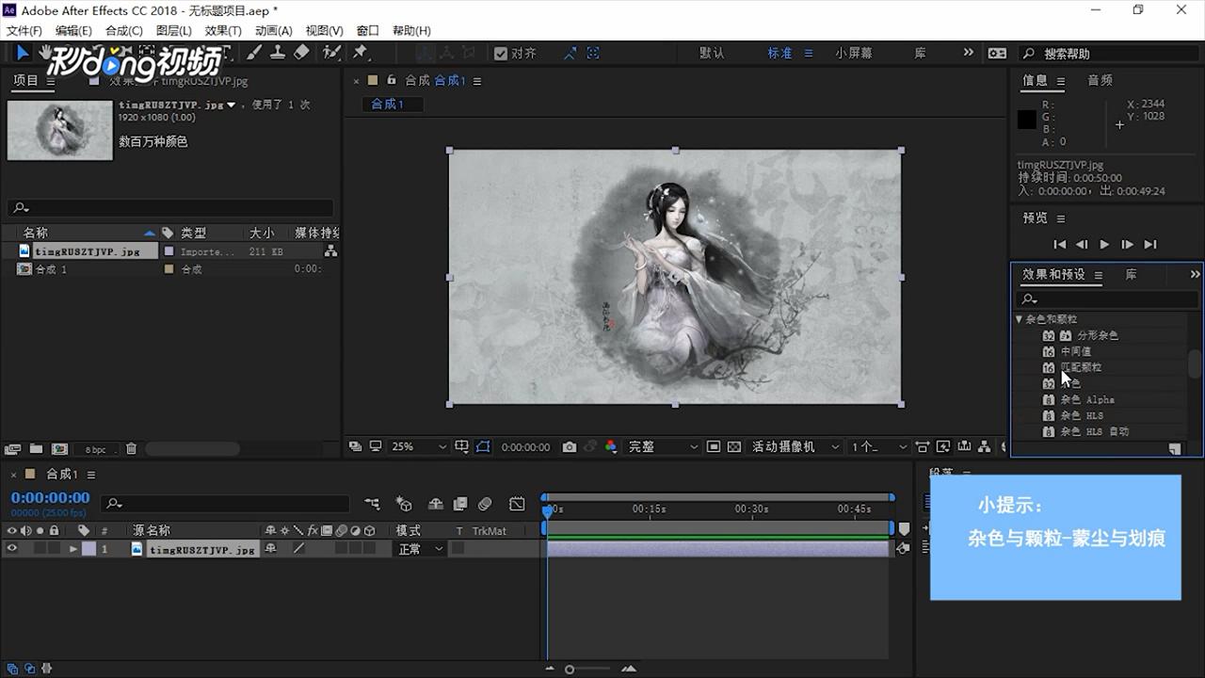Switch to the 小屏幕 workspace
Screen dimensions: 1205x678
point(854,54)
